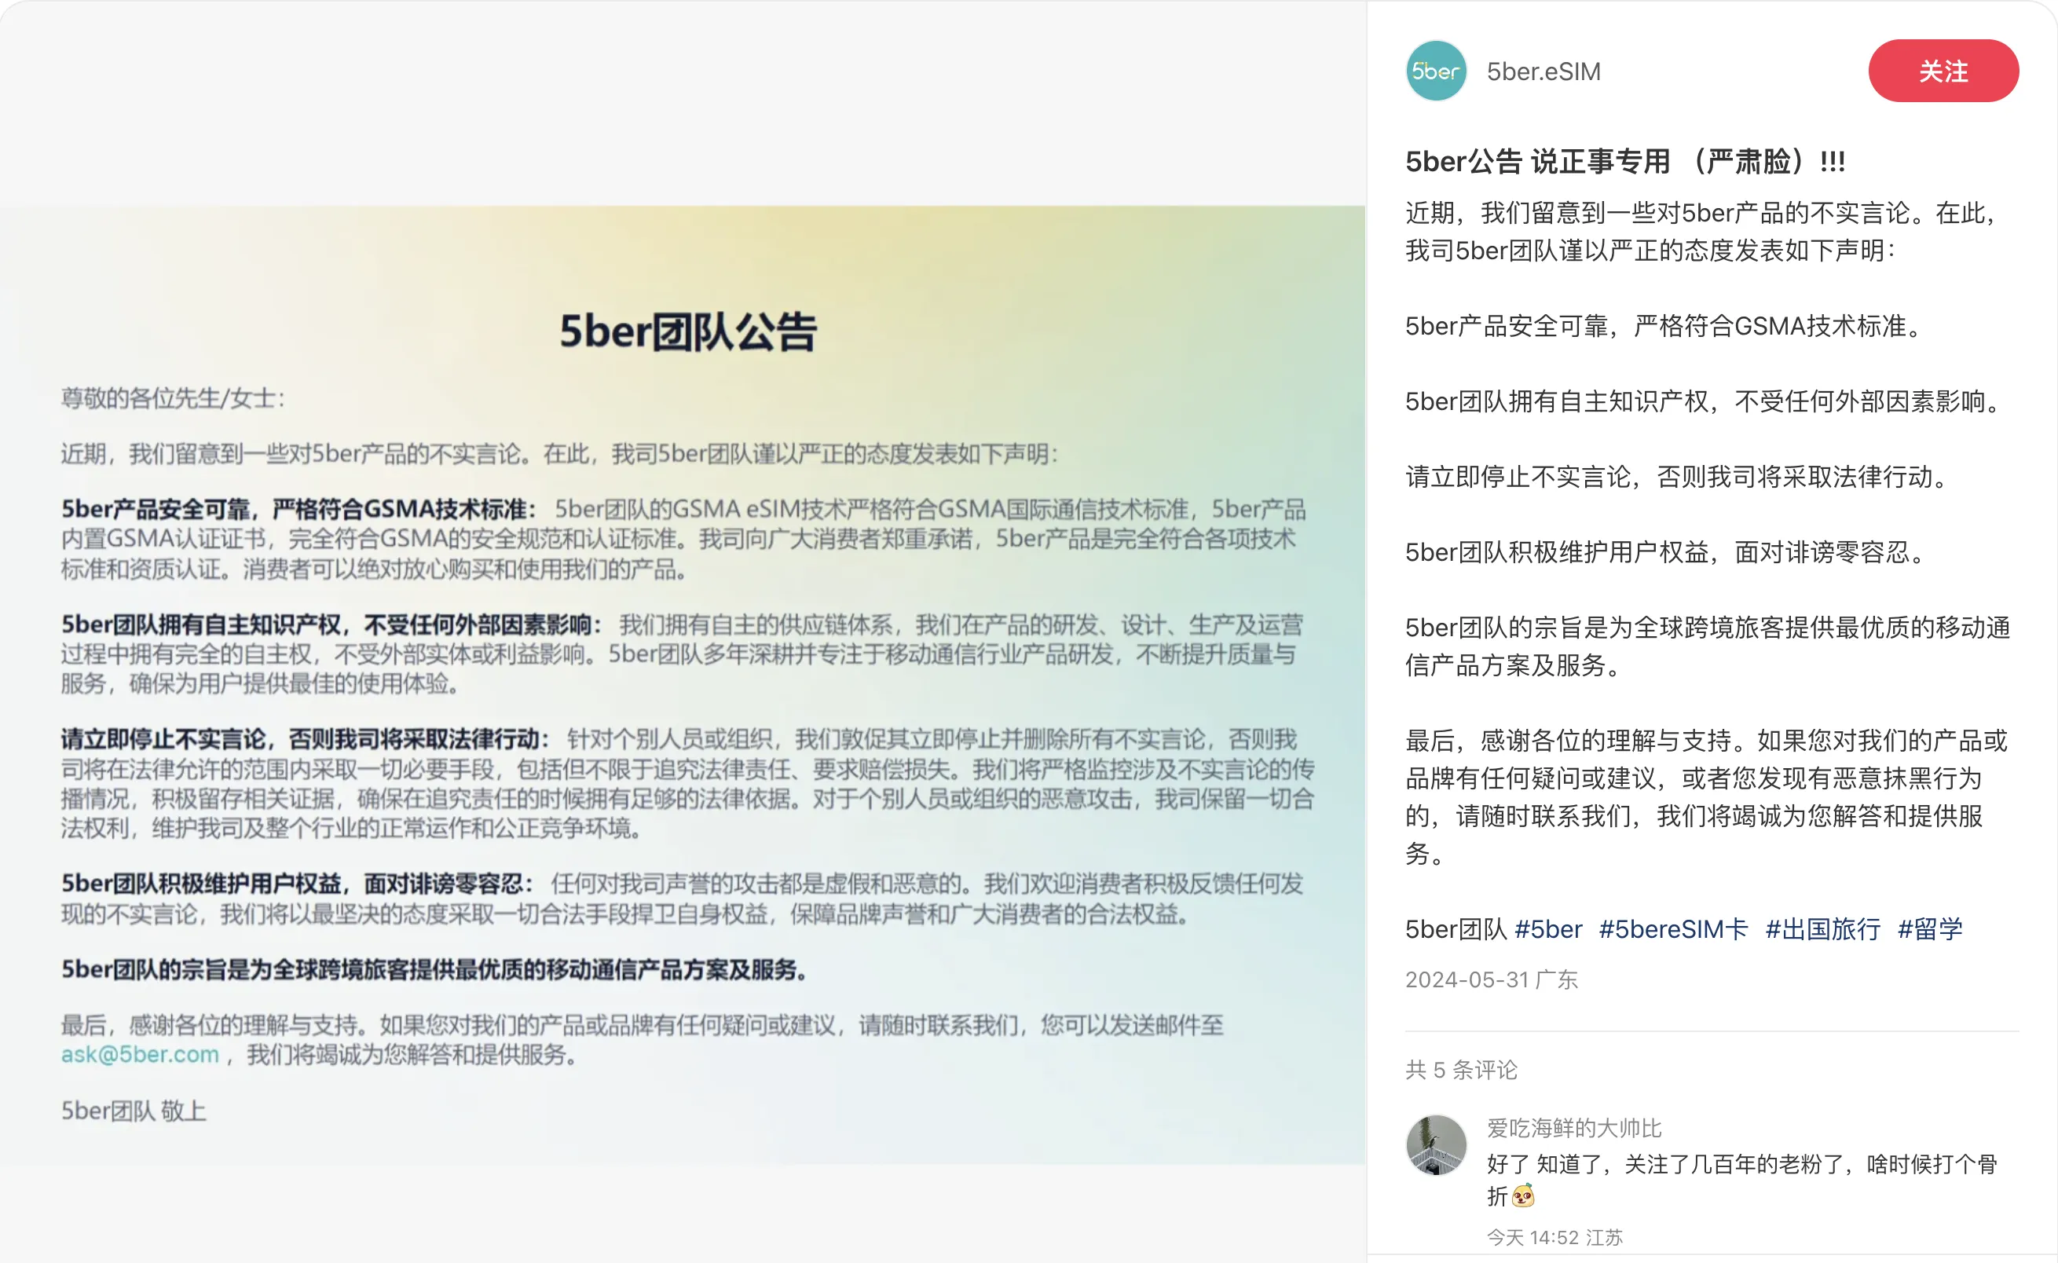Open the #5ber hashtag
2058x1263 pixels.
coord(1547,929)
